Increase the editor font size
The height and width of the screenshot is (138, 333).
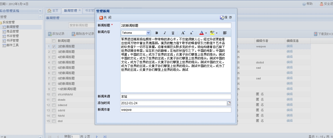[x=183, y=33]
